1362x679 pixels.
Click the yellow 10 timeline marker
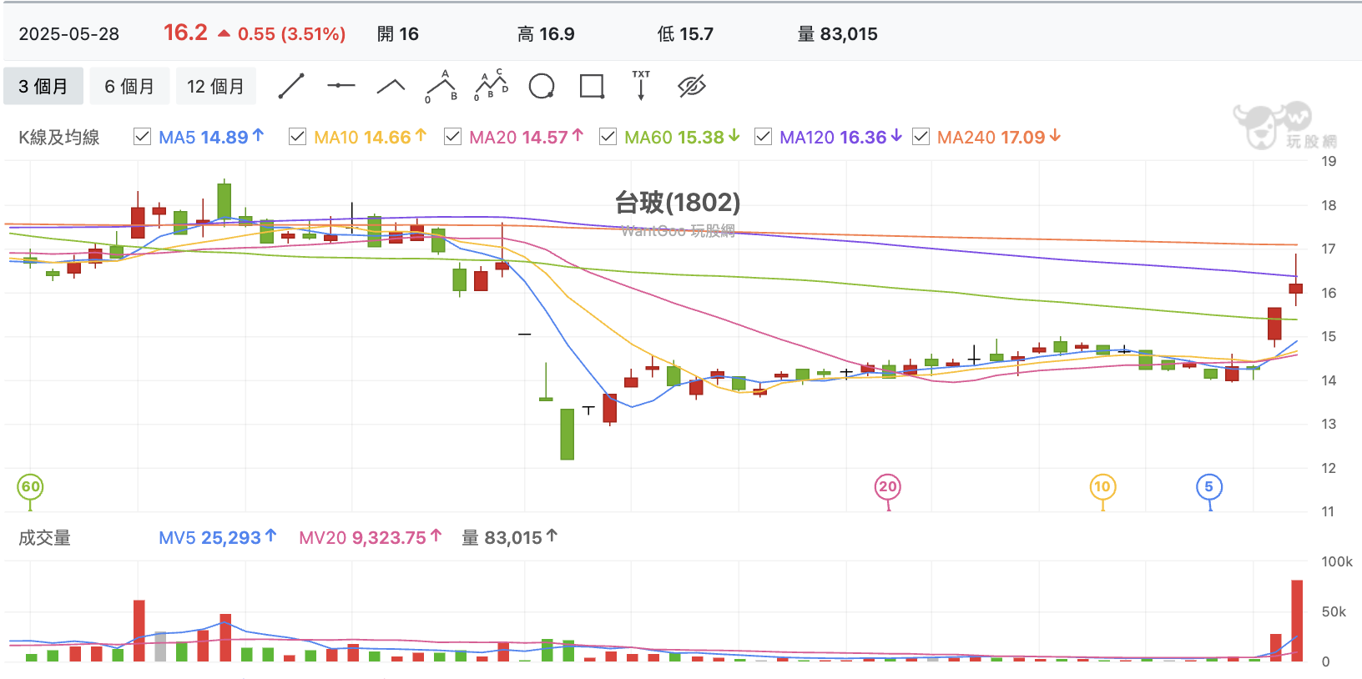pos(1102,487)
